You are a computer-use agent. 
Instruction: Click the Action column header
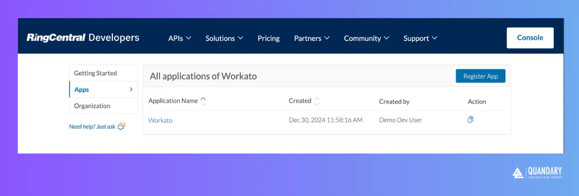click(x=477, y=102)
